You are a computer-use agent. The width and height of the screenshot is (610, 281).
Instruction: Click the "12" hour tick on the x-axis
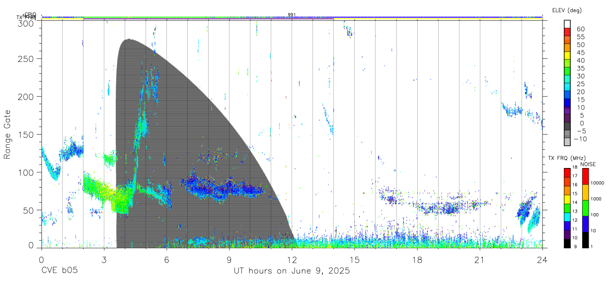pos(292,260)
